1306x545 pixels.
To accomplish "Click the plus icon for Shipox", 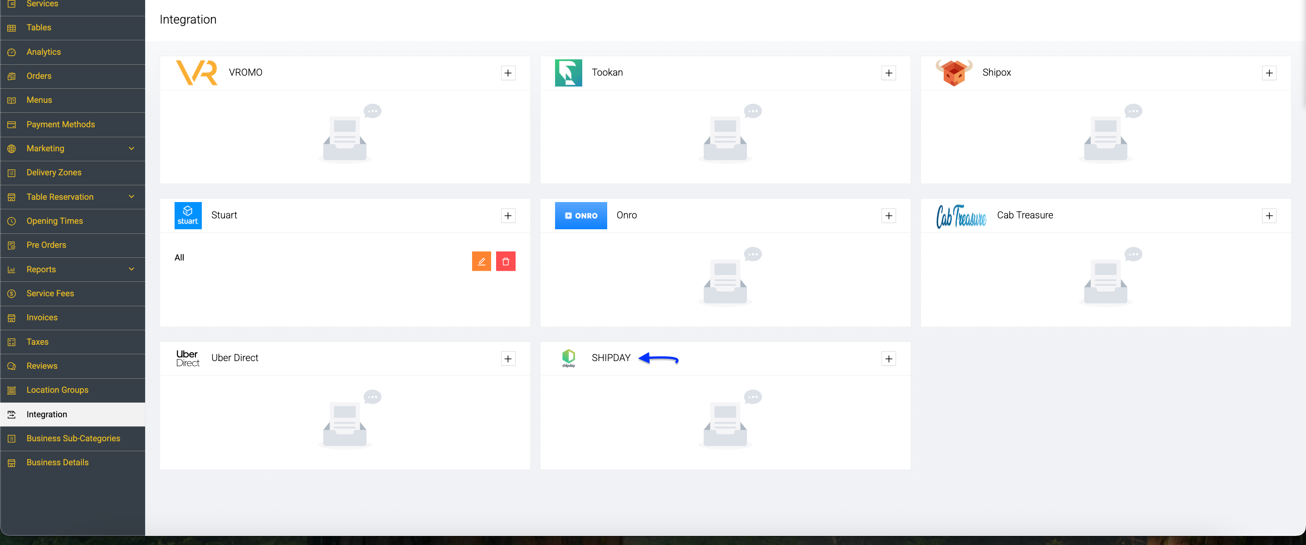I will click(1268, 73).
